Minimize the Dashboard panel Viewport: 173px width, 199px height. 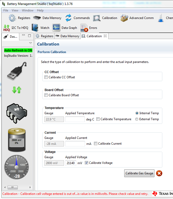23,35
